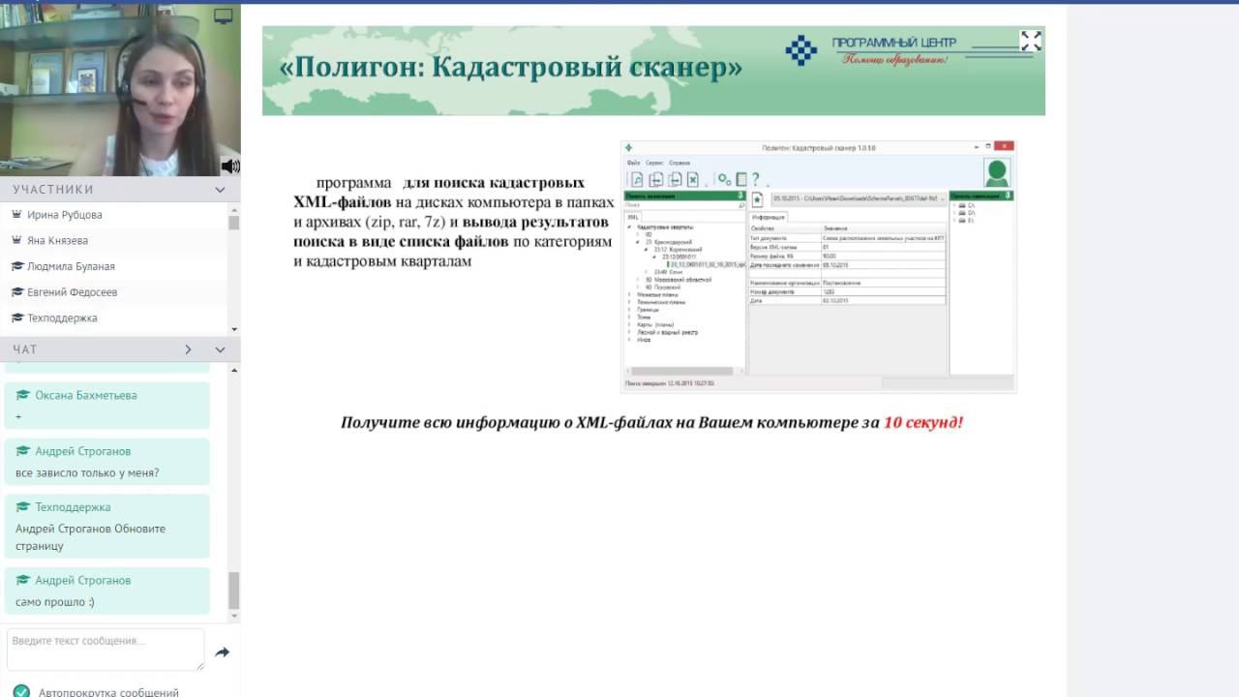
Task: Collapse the Кадастровые кварталы tree node
Action: coord(628,227)
